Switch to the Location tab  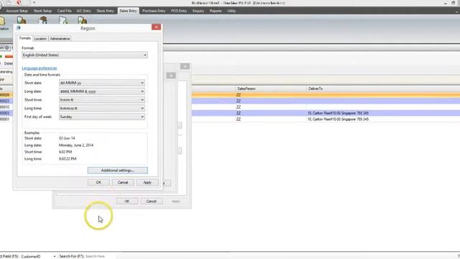pos(40,39)
